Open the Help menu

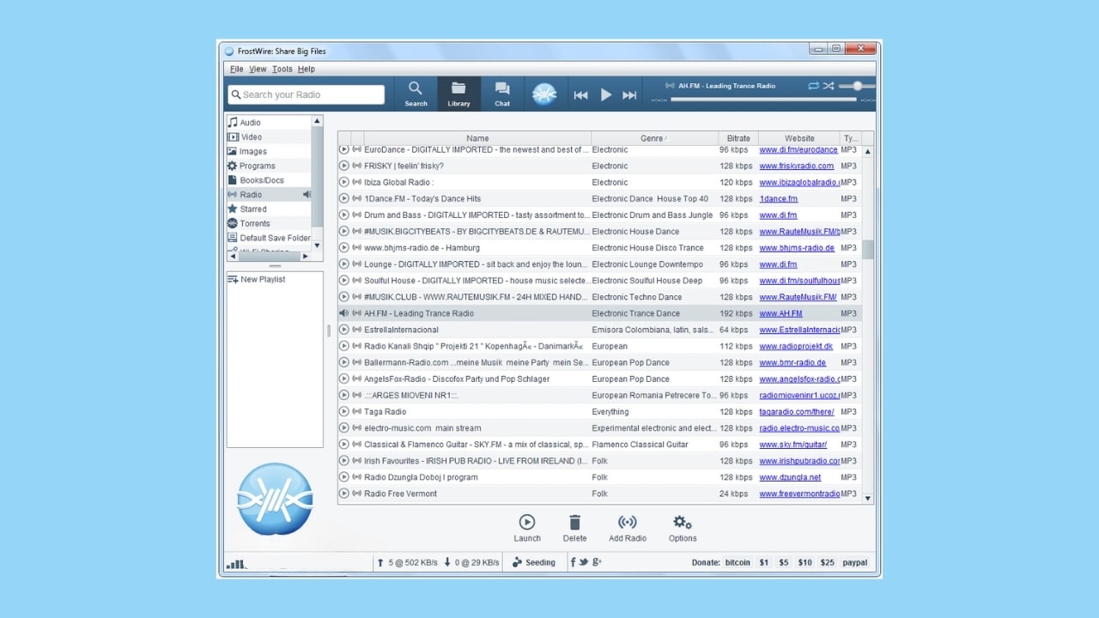[x=307, y=69]
